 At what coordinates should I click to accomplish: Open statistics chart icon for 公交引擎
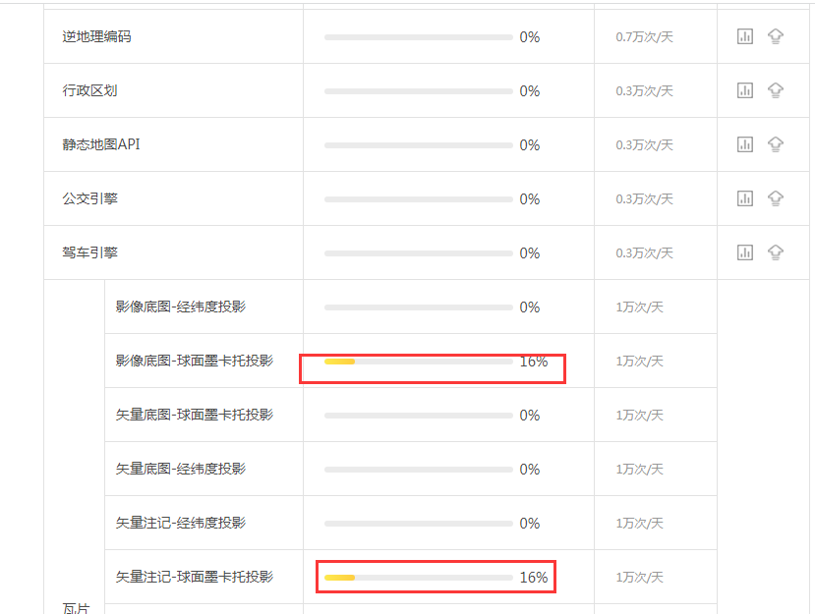(x=745, y=198)
